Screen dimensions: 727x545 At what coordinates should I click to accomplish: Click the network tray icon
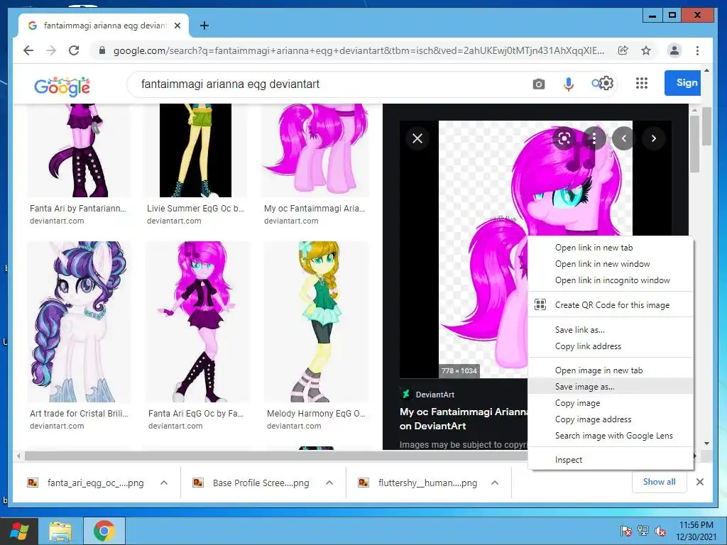643,531
